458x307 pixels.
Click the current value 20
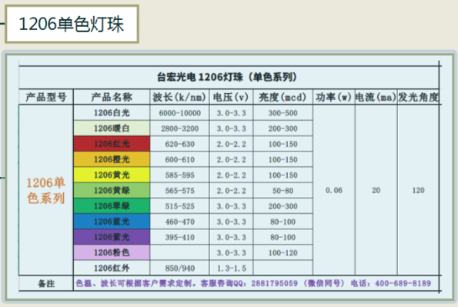pos(376,190)
